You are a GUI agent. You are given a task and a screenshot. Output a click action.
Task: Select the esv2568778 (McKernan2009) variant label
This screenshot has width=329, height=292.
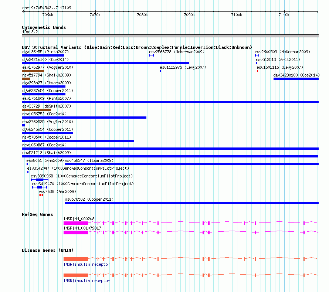177,52
